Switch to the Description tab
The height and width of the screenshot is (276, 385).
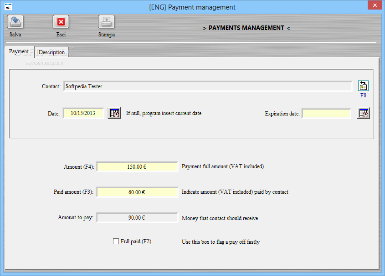pos(51,52)
